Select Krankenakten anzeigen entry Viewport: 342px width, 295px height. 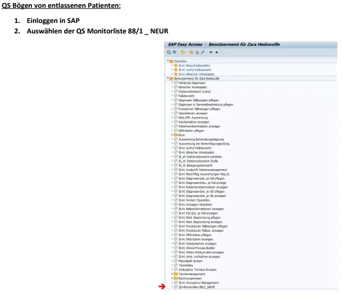(x=194, y=122)
